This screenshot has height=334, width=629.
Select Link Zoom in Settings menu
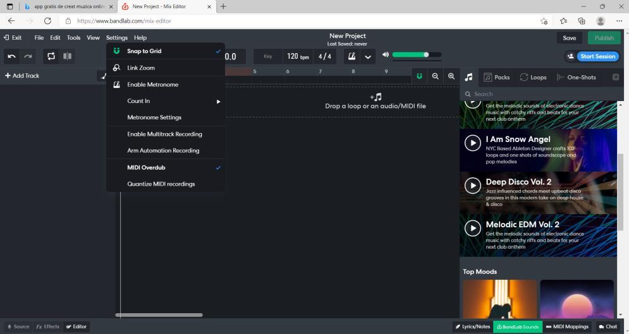pyautogui.click(x=165, y=68)
